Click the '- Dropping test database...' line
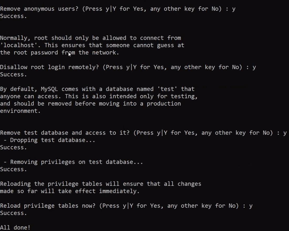This screenshot has height=231, width=289. point(49,140)
